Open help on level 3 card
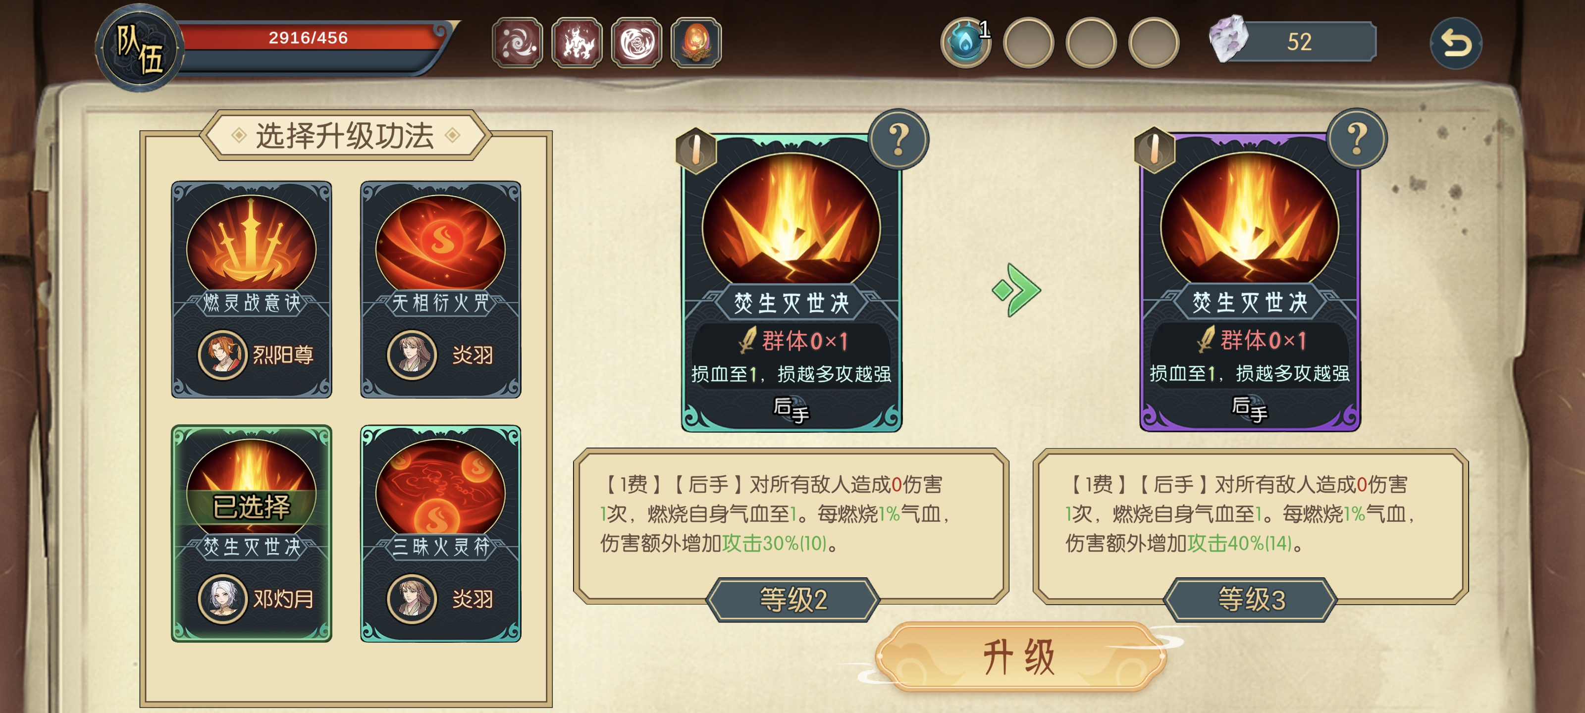Viewport: 1585px width, 713px height. pos(1357,140)
